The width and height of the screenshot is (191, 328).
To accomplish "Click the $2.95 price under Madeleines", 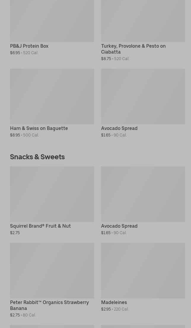I will 106,309.
